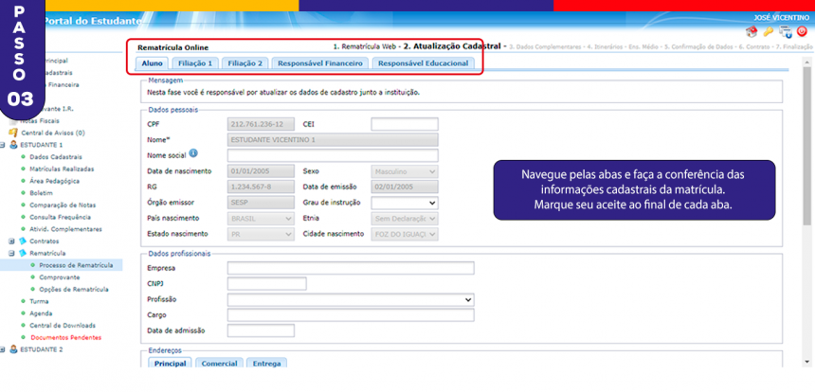Open the País nascimento dropdown
Screen dimensions: 815x392
point(261,219)
